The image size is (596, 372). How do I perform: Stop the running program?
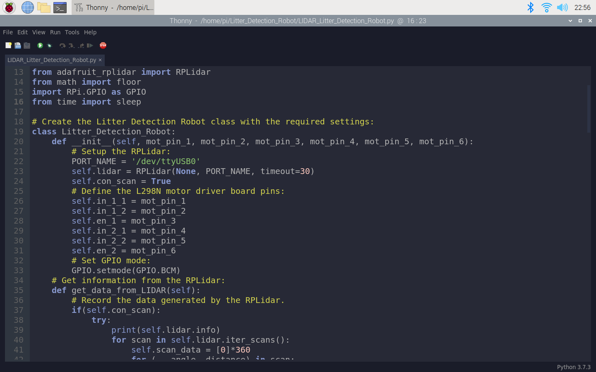pos(103,45)
